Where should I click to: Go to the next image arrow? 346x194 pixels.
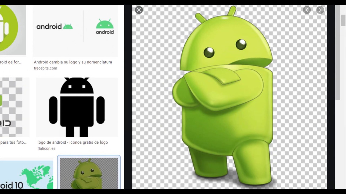pos(320,10)
